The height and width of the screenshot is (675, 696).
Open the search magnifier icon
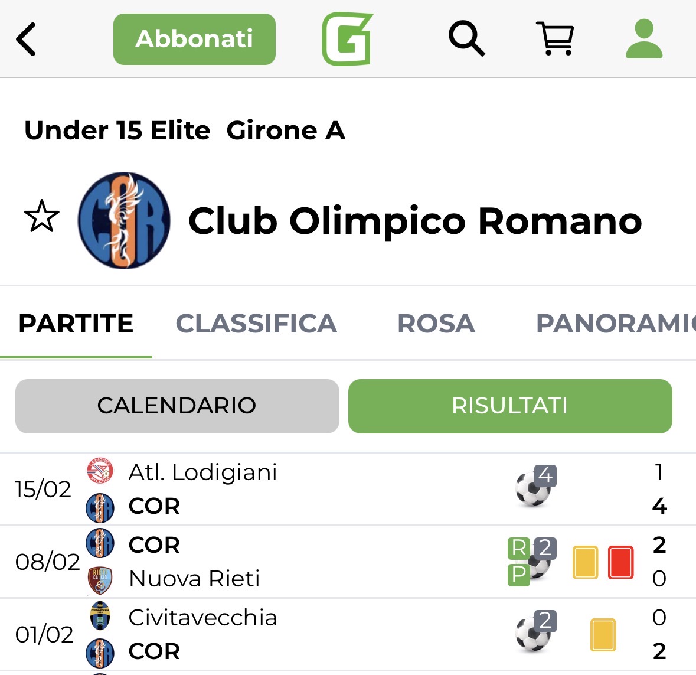click(466, 39)
